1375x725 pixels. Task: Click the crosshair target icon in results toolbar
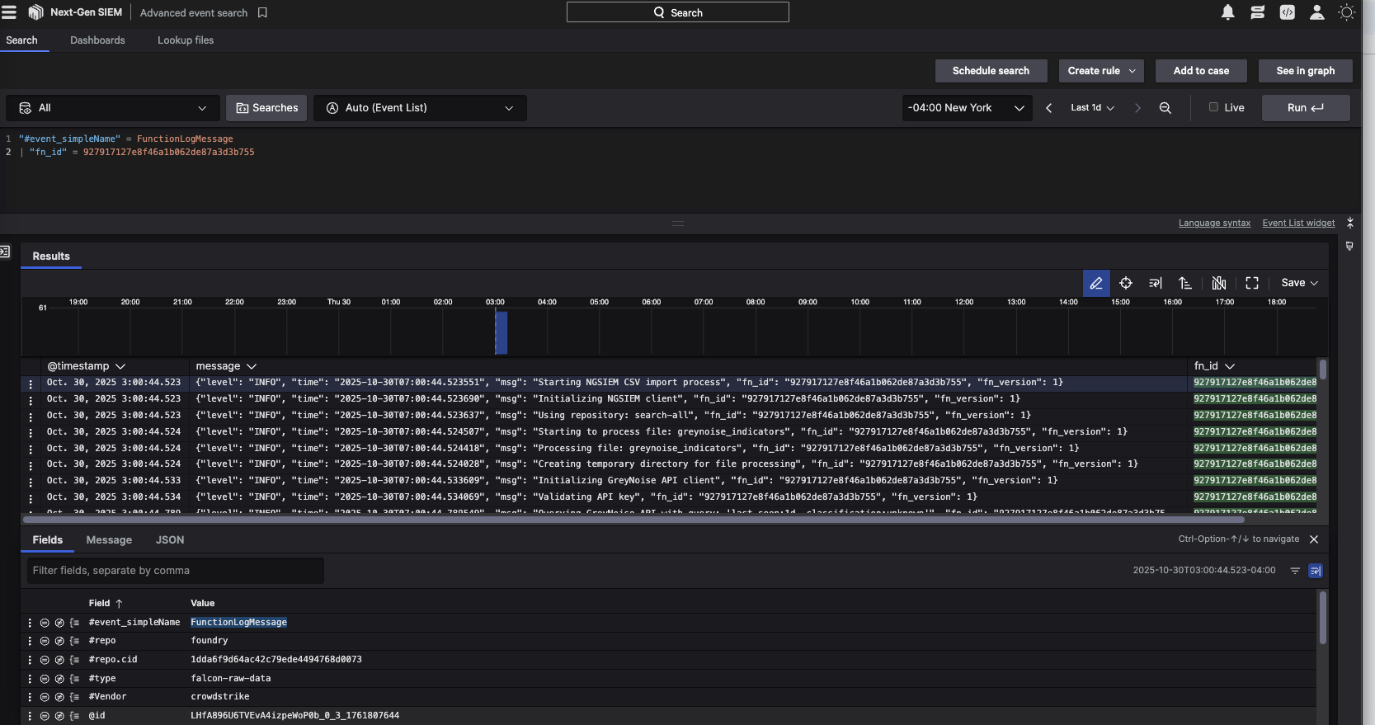click(1125, 283)
